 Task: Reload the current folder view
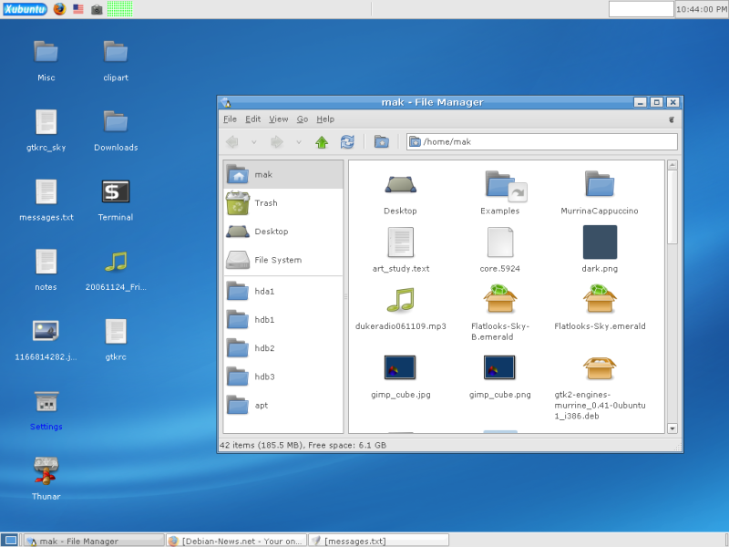pyautogui.click(x=347, y=142)
